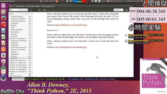The image size is (167, 94).
Task: Select Debugging entry on page 173
Action: pyautogui.click(x=20, y=32)
